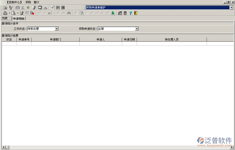Viewport: 235px width, 150px height.
Task: Click the exit door icon
Action: pos(136,13)
